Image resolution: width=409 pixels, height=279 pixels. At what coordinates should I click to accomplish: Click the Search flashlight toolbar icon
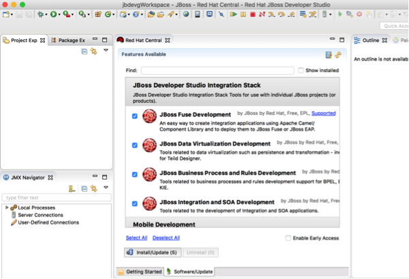click(x=170, y=14)
